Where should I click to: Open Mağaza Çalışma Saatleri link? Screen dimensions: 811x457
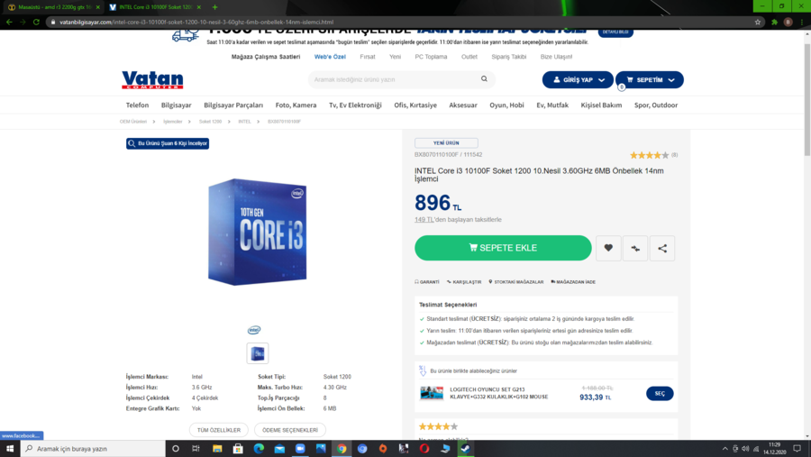[x=265, y=57]
